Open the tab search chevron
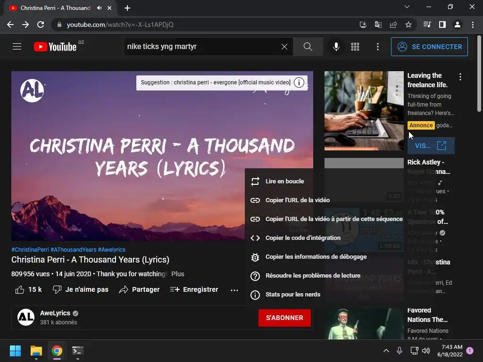This screenshot has width=483, height=362. (x=407, y=7)
